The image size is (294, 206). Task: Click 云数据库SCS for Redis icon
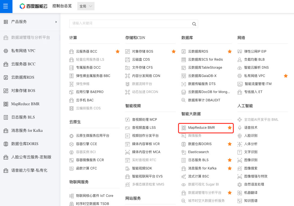pos(183,60)
